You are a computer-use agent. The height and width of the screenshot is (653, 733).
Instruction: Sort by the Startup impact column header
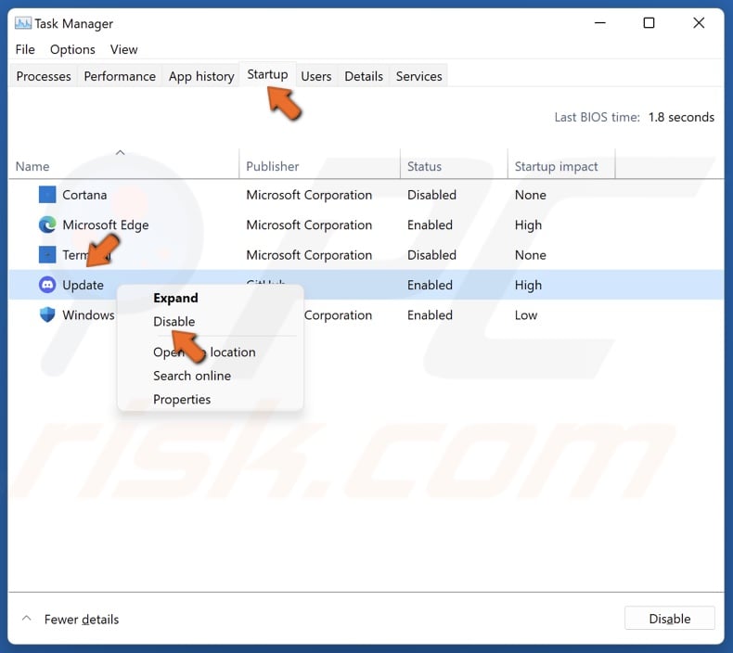pos(557,166)
